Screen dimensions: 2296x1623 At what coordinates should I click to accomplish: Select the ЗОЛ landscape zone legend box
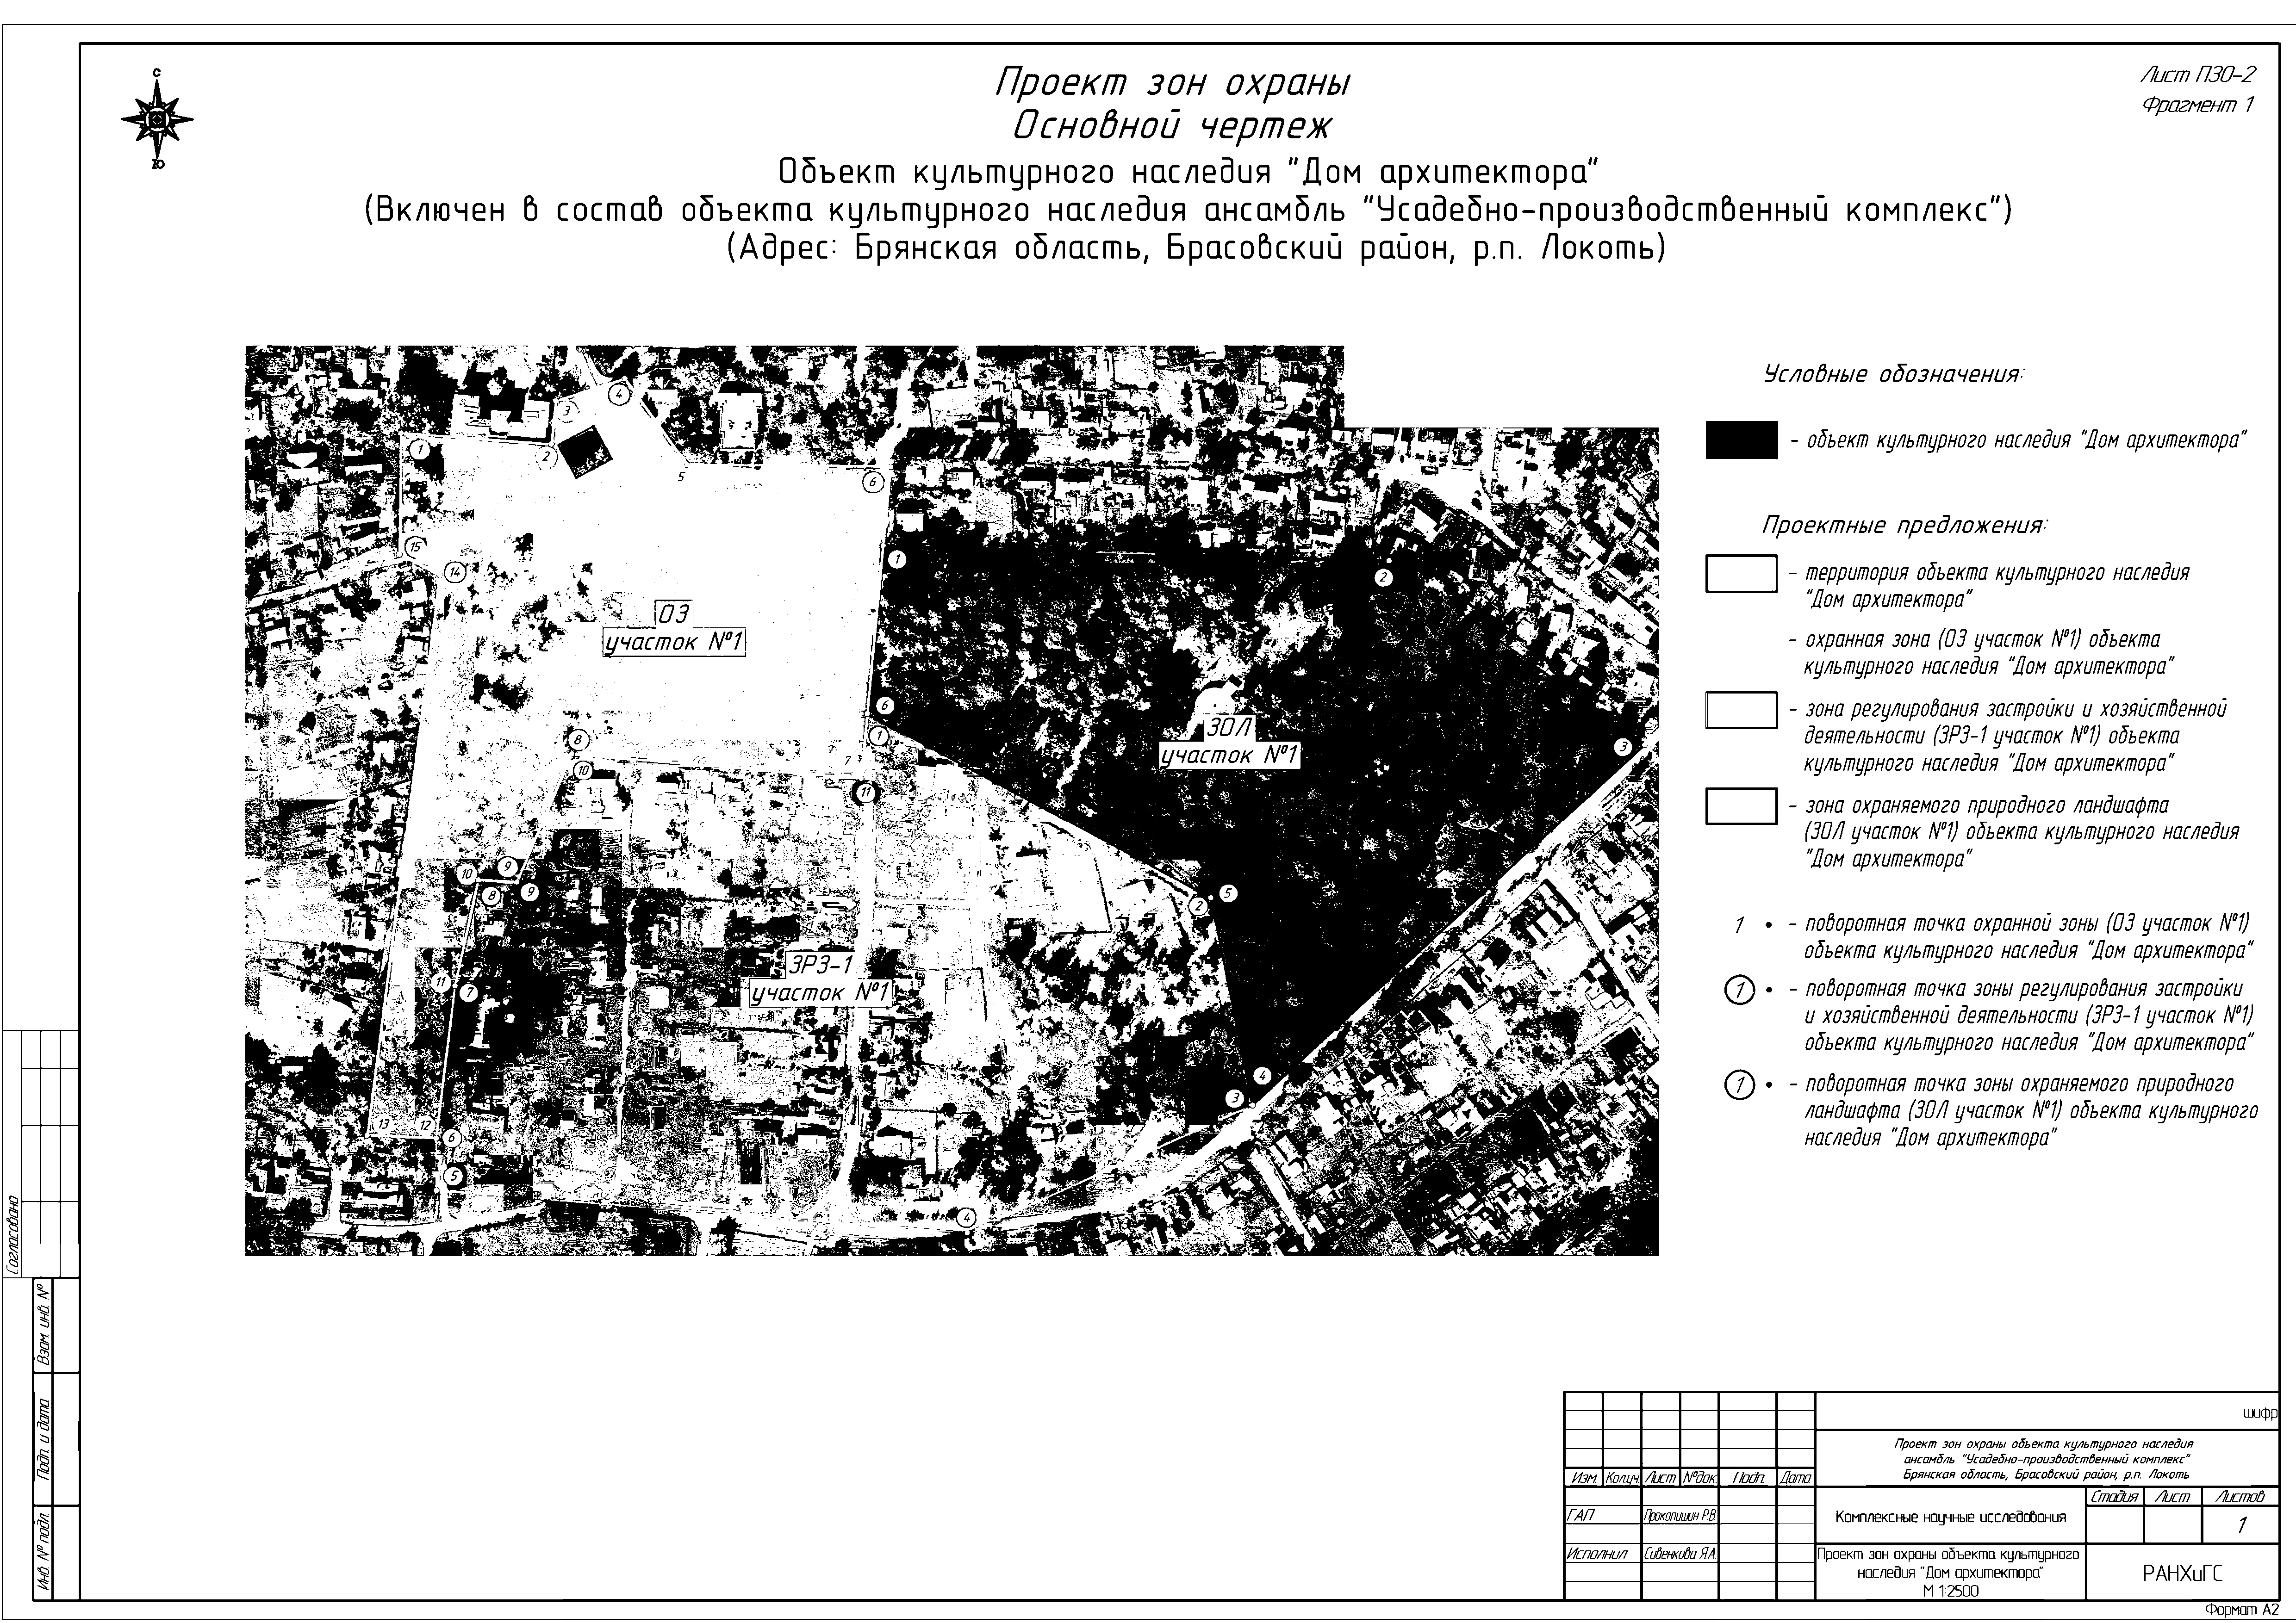(x=1741, y=806)
